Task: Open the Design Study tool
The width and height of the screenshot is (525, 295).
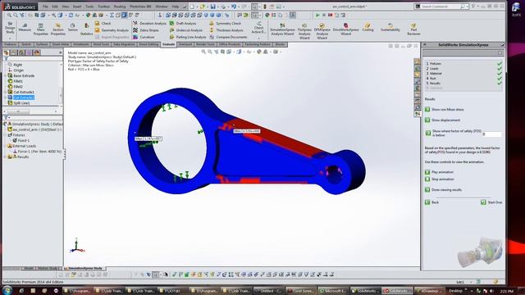Action: pyautogui.click(x=10, y=28)
